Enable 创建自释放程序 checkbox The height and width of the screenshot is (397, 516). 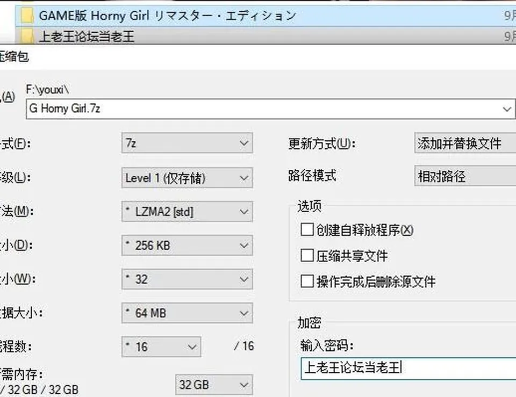[x=307, y=229]
